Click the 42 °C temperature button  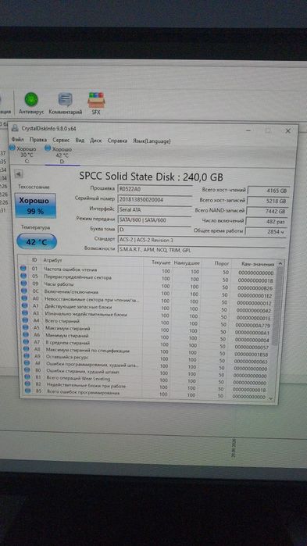click(37, 241)
